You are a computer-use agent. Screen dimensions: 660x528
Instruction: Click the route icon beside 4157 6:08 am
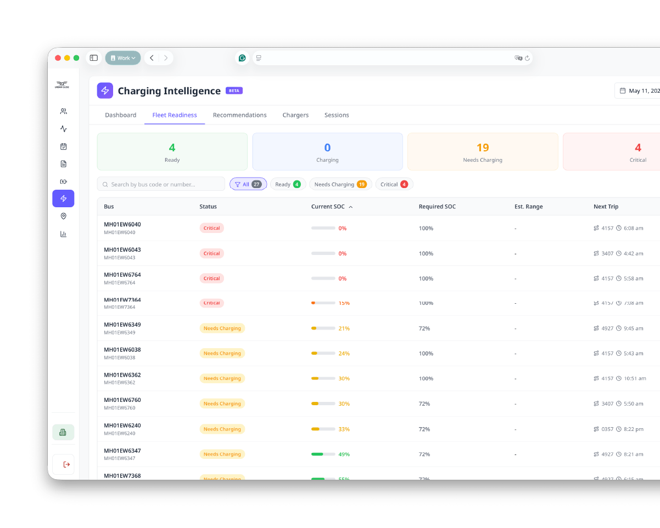(596, 228)
